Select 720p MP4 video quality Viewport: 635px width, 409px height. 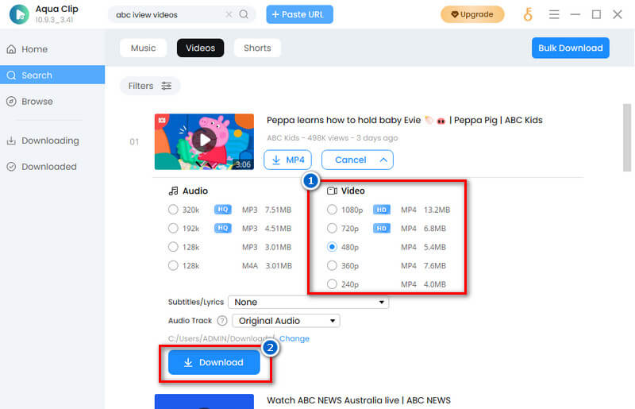[x=332, y=228]
